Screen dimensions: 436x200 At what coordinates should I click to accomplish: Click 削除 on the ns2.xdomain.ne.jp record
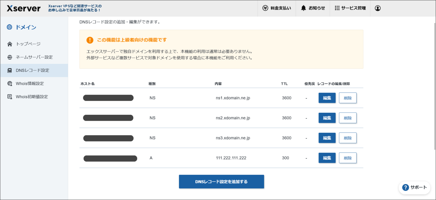[347, 118]
